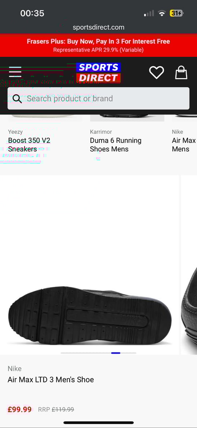Select the image carousel progress indicator
The image size is (197, 428).
tap(98, 353)
